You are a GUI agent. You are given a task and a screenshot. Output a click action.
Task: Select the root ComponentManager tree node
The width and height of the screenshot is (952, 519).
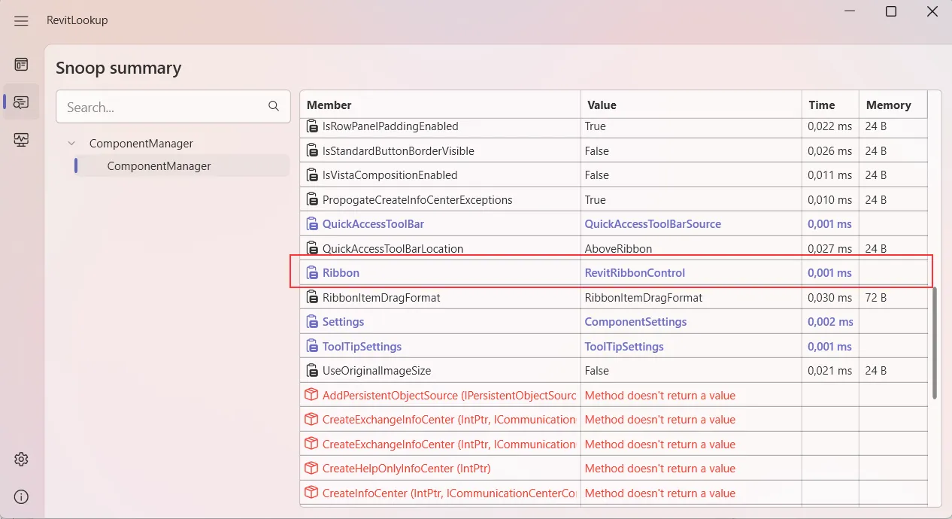pos(141,143)
